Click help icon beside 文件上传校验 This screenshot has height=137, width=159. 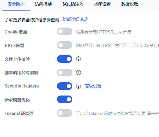[x=78, y=59]
